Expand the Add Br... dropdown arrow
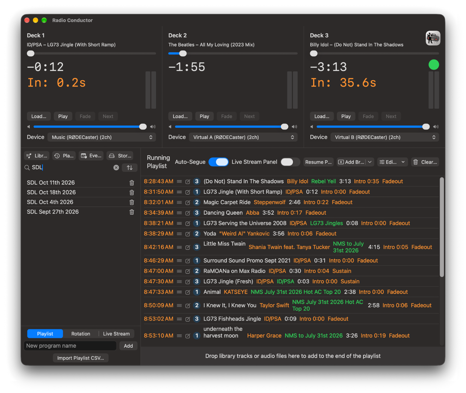Viewport: 466px width, 393px height. [370, 162]
